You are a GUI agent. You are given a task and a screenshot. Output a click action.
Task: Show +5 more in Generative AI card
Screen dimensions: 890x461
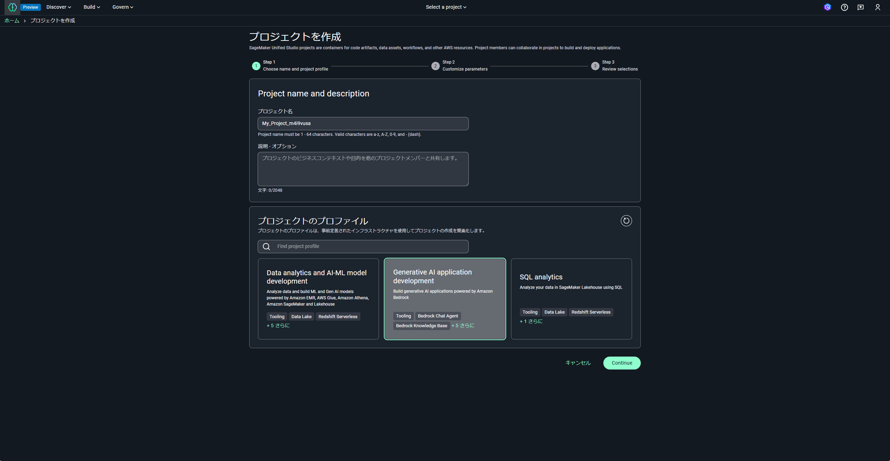pyautogui.click(x=463, y=325)
